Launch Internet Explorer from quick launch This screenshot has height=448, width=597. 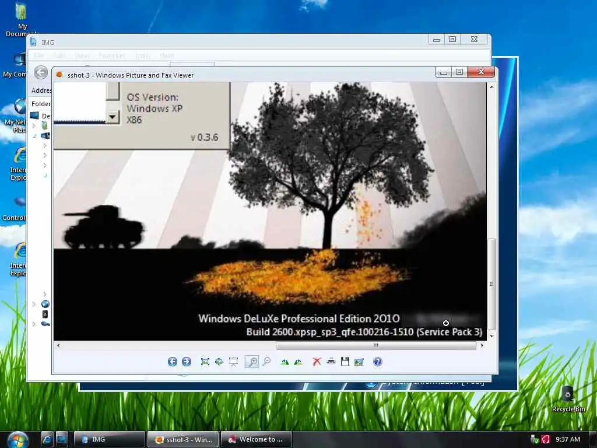(47, 439)
